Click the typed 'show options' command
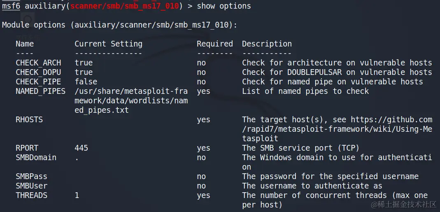This screenshot has height=212, width=440. click(224, 6)
